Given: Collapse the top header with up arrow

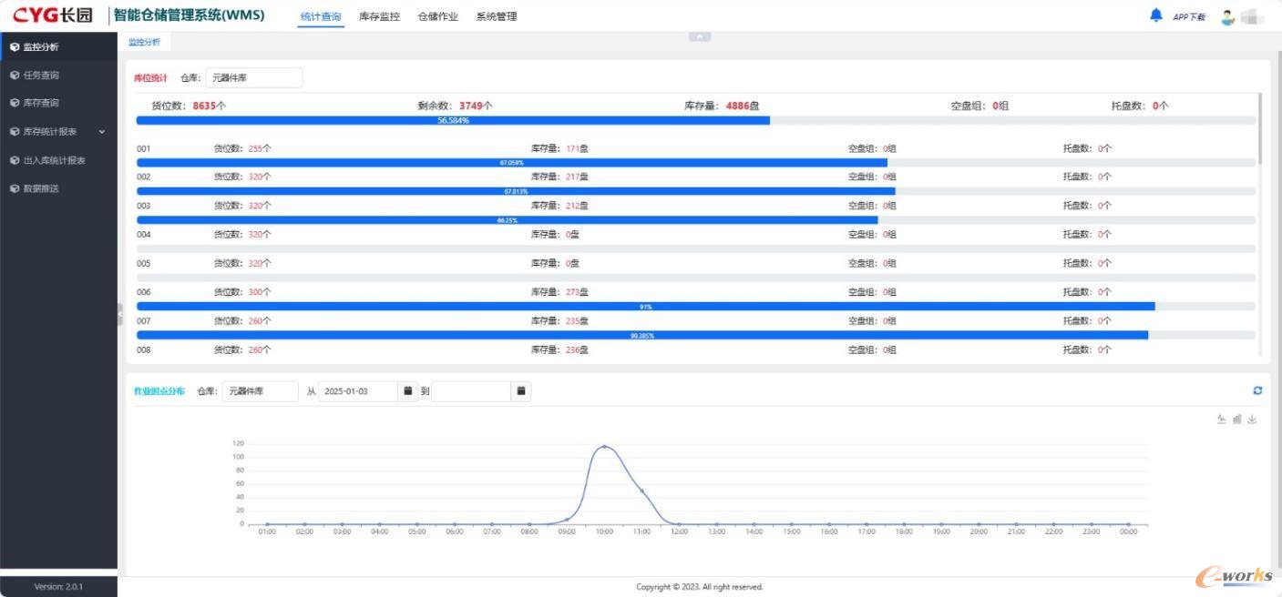Looking at the screenshot, I should click(700, 36).
